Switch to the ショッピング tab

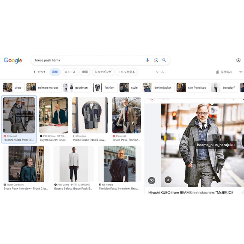(102, 72)
